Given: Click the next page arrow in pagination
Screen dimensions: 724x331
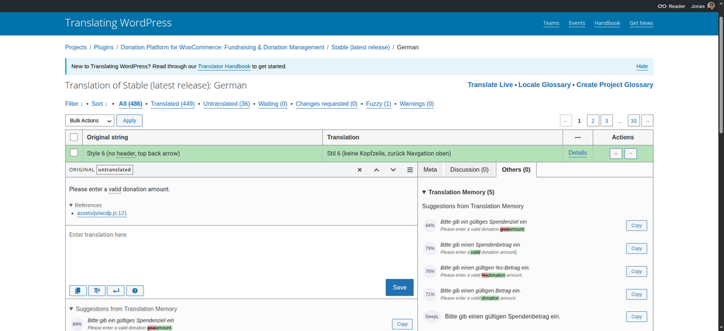Looking at the screenshot, I should 648,121.
